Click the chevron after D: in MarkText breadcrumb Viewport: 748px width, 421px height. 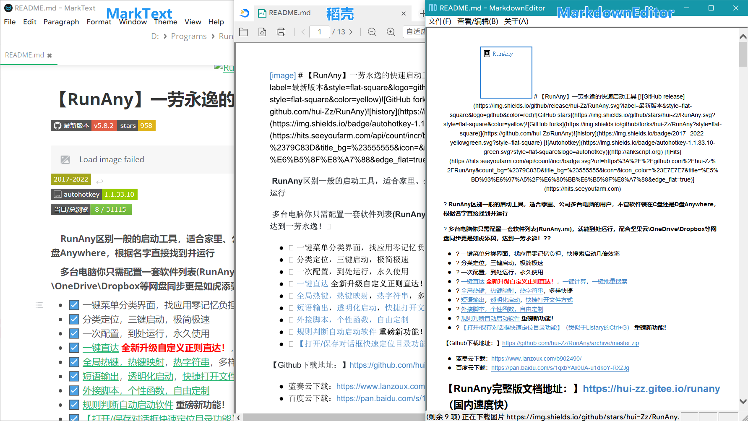[165, 36]
